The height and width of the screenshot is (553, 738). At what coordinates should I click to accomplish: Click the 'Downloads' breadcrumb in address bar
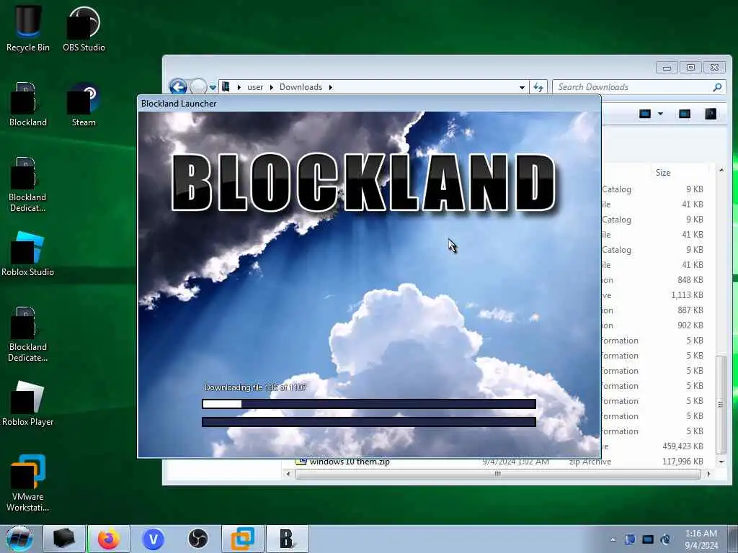click(x=301, y=87)
